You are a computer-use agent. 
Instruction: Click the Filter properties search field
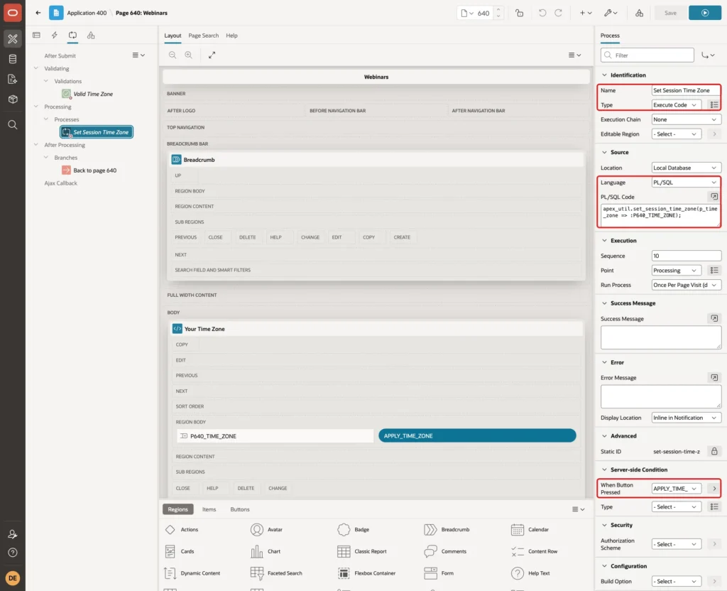[647, 55]
